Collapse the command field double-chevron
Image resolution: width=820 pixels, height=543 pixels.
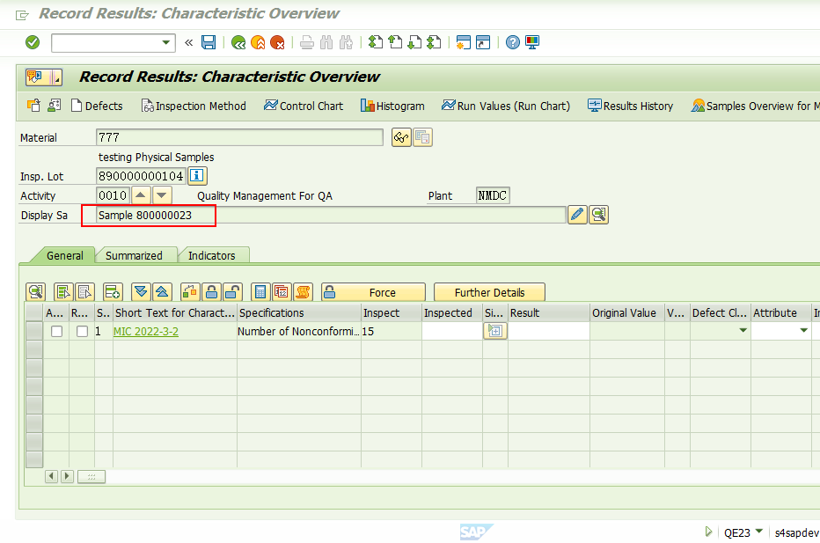[189, 42]
